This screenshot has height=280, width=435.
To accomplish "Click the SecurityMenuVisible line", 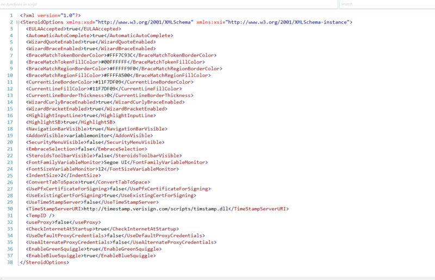I will 95,142.
